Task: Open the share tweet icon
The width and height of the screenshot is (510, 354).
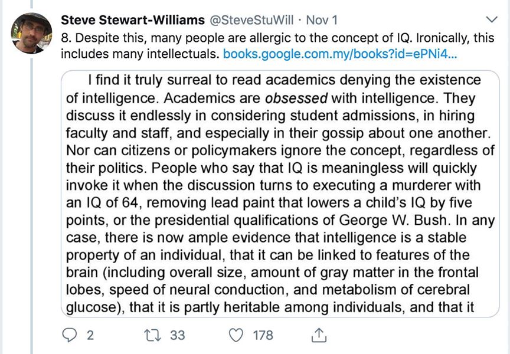Action: pos(318,335)
